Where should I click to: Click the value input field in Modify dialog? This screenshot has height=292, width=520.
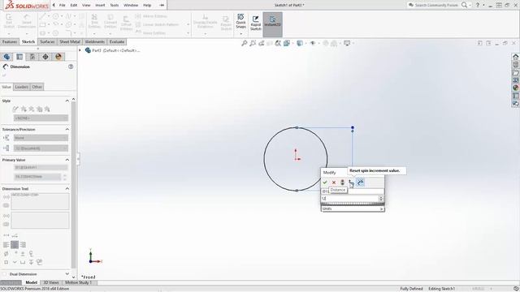pos(349,198)
